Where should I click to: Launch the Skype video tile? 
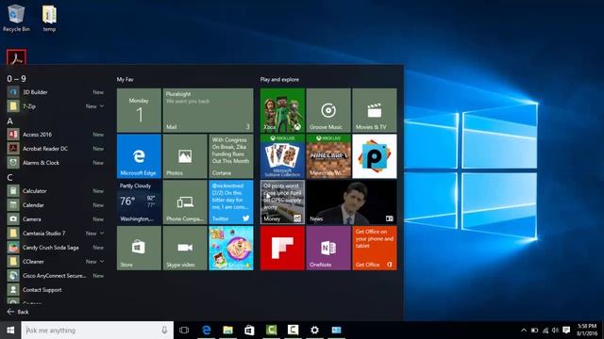click(185, 248)
